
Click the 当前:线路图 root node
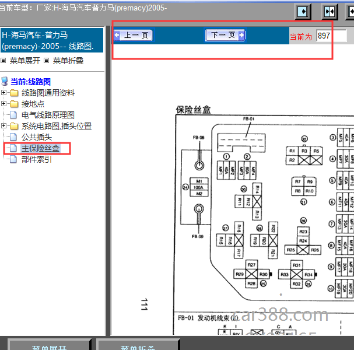(30, 82)
